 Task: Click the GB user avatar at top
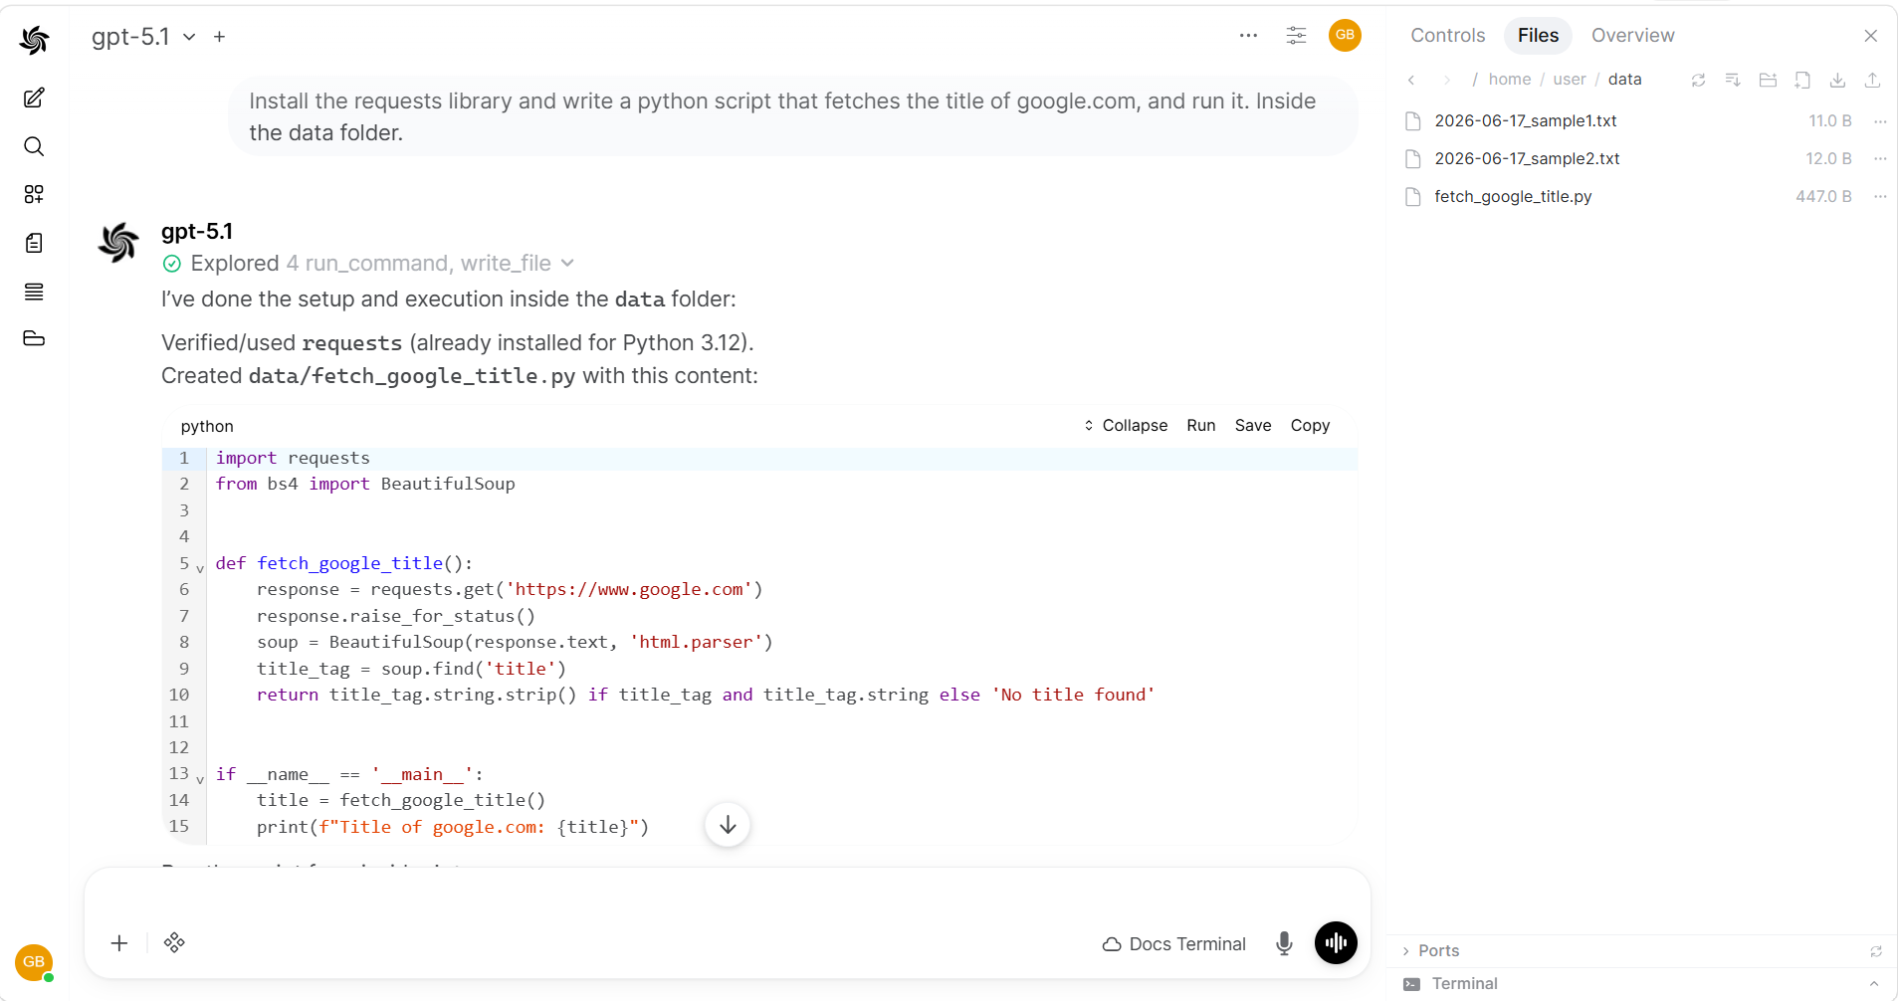1345,35
